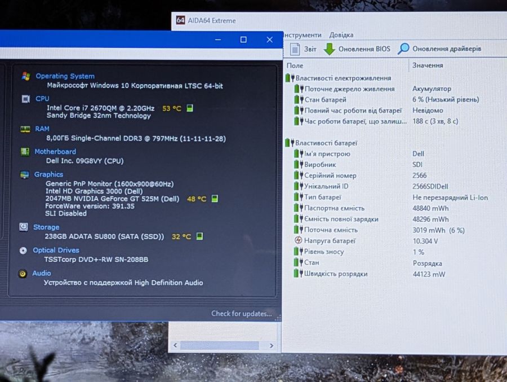Click the Оновлення драйверів magnifier icon
Image resolution: width=507 pixels, height=382 pixels.
[403, 49]
